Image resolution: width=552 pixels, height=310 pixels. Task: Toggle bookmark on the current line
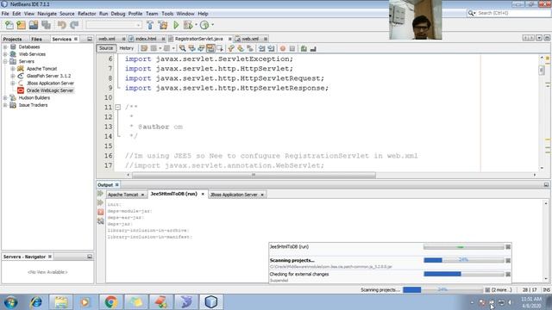point(250,48)
